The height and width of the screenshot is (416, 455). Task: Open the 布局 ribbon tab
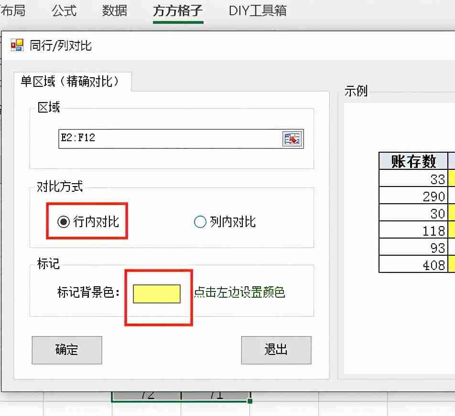tap(12, 10)
